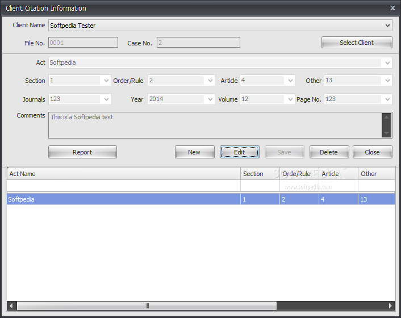
Task: Click the Save button
Action: tap(285, 152)
